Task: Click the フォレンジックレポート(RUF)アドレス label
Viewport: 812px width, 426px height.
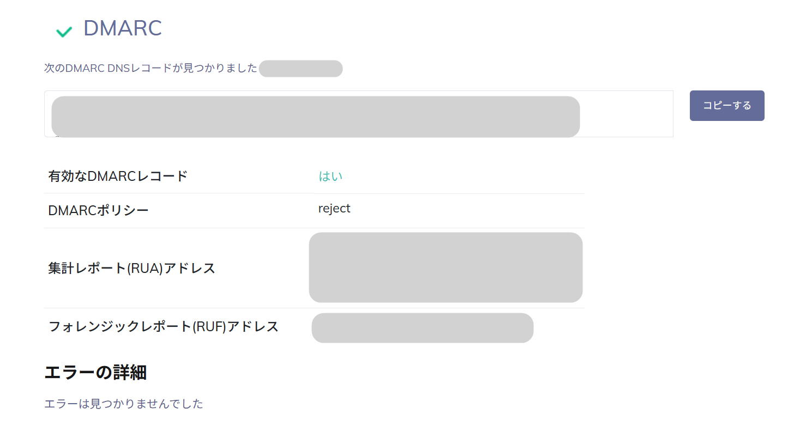Action: point(163,326)
